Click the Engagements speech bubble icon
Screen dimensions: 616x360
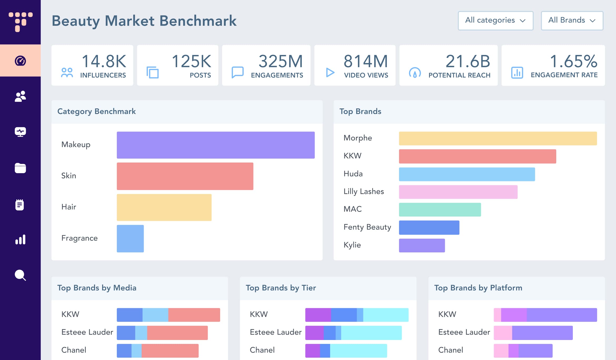[237, 72]
